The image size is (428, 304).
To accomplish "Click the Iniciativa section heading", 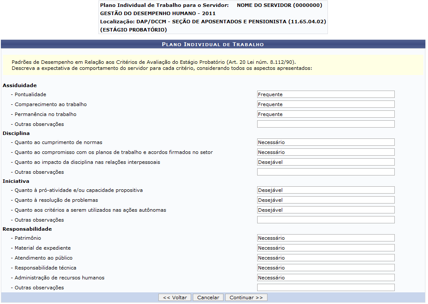I will [16, 181].
